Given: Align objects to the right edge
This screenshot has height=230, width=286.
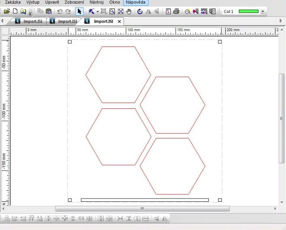Looking at the screenshot, I should tap(23, 218).
